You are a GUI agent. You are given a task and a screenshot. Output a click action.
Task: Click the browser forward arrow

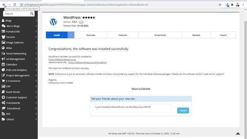coord(9,5)
